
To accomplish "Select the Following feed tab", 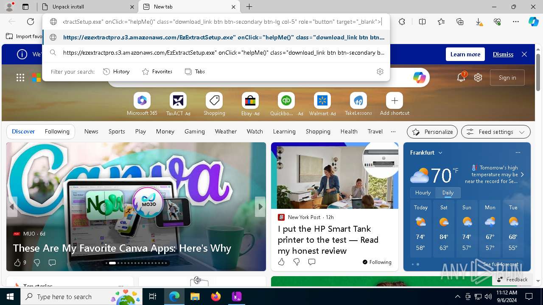I will coord(57,131).
